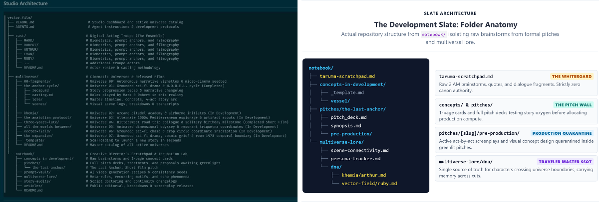
Task: Select the "three-years-late/" folder
Action: coord(40,122)
